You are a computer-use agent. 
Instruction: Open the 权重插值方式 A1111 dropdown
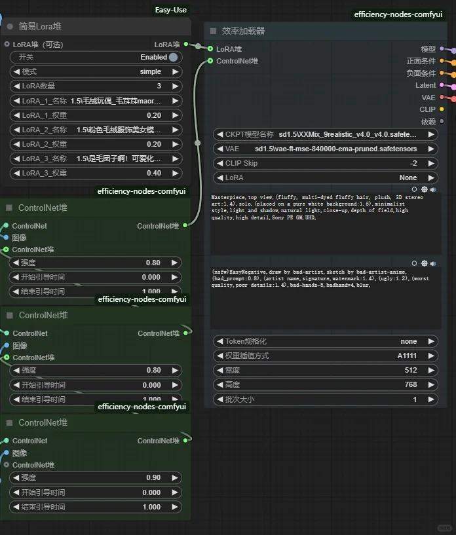pos(326,356)
